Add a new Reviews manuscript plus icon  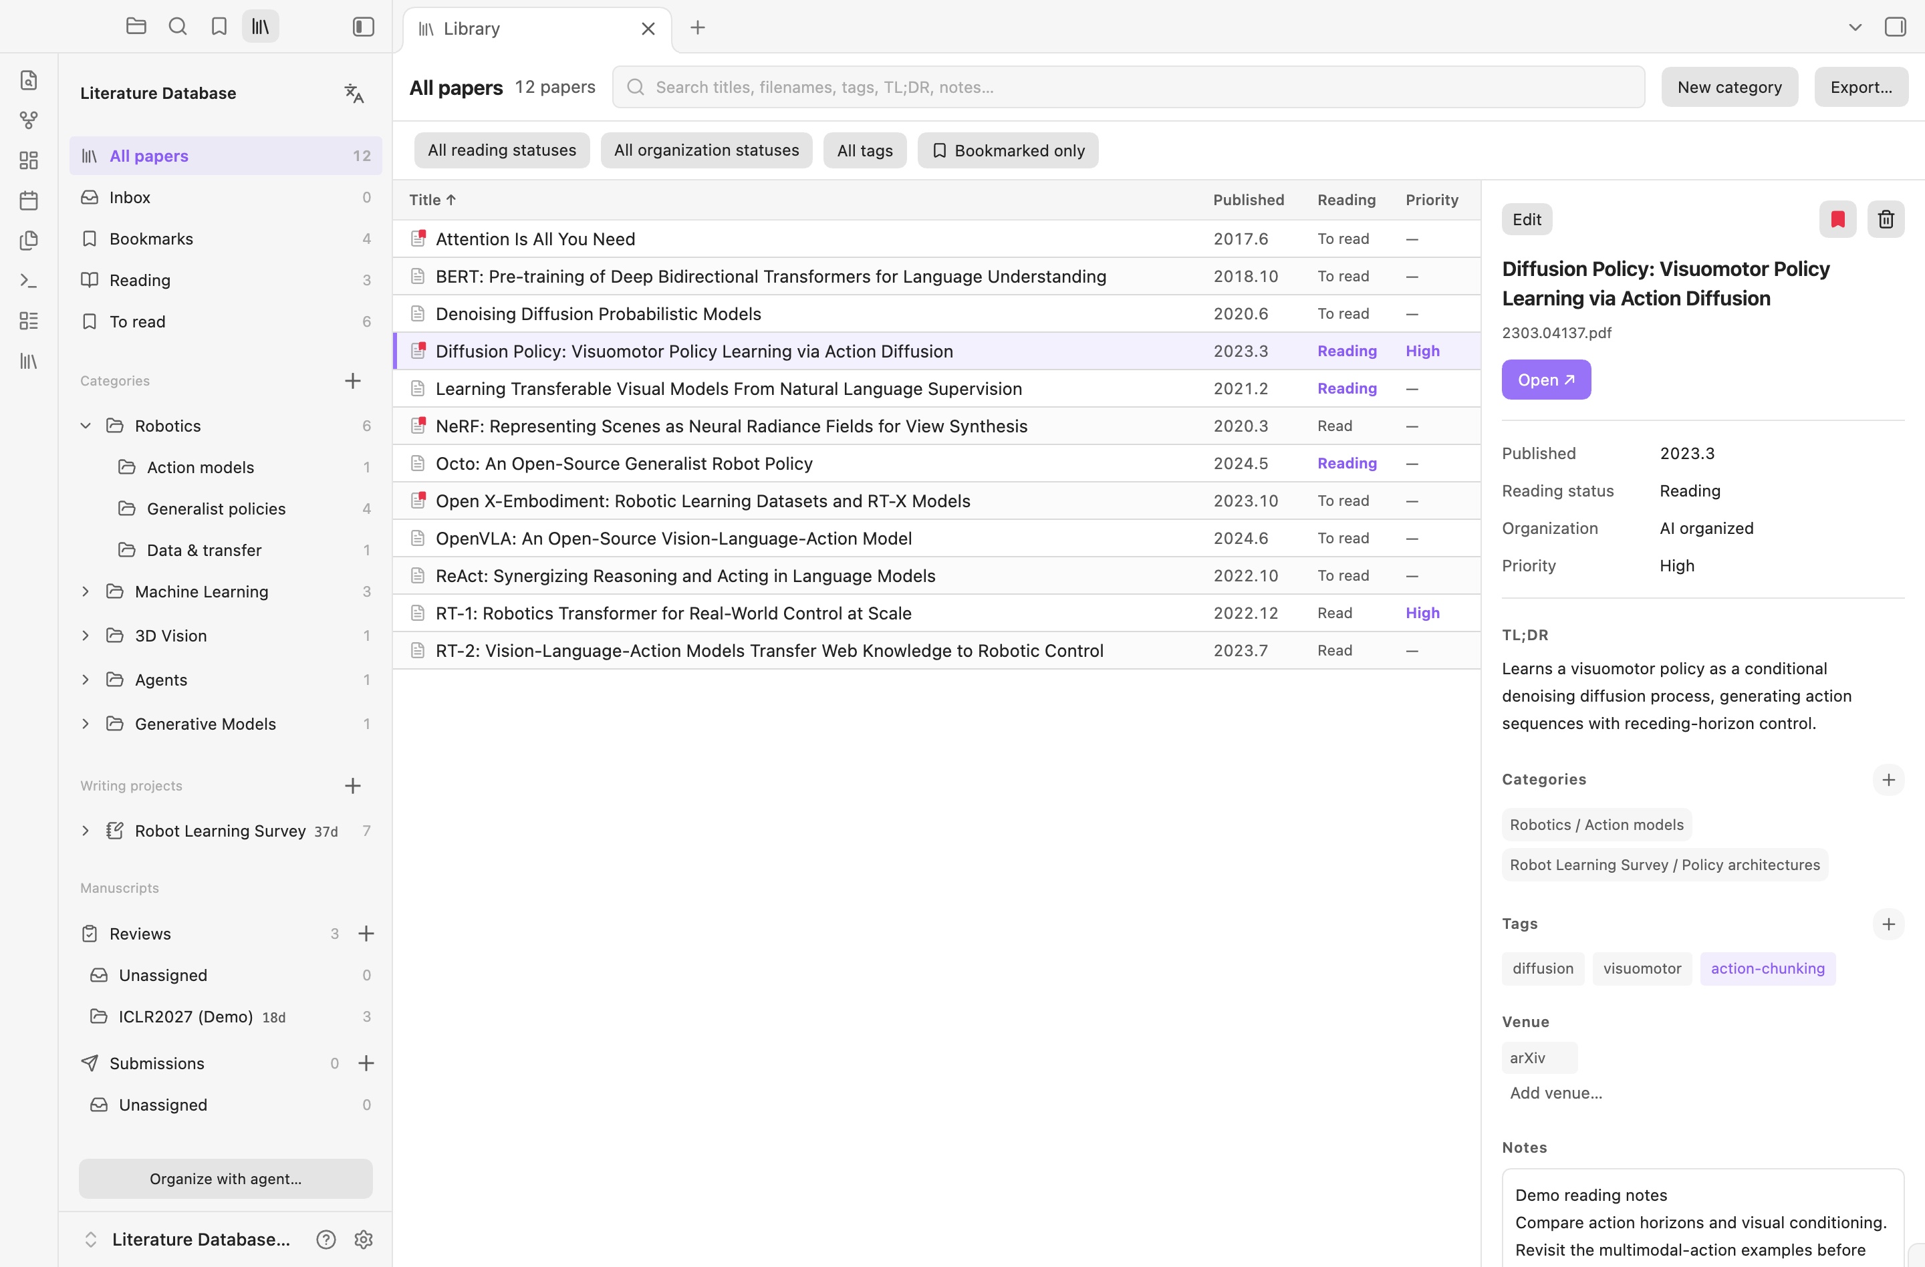click(x=366, y=934)
